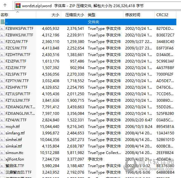181x178 pixels.
Task: Sort by the 压缩后大小 column header
Action: 74,15
